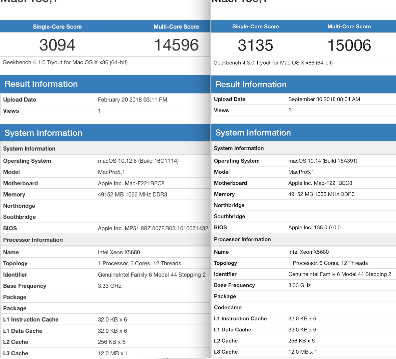Click 'Processor Information' subheader in the 4.1.0 result

point(33,240)
